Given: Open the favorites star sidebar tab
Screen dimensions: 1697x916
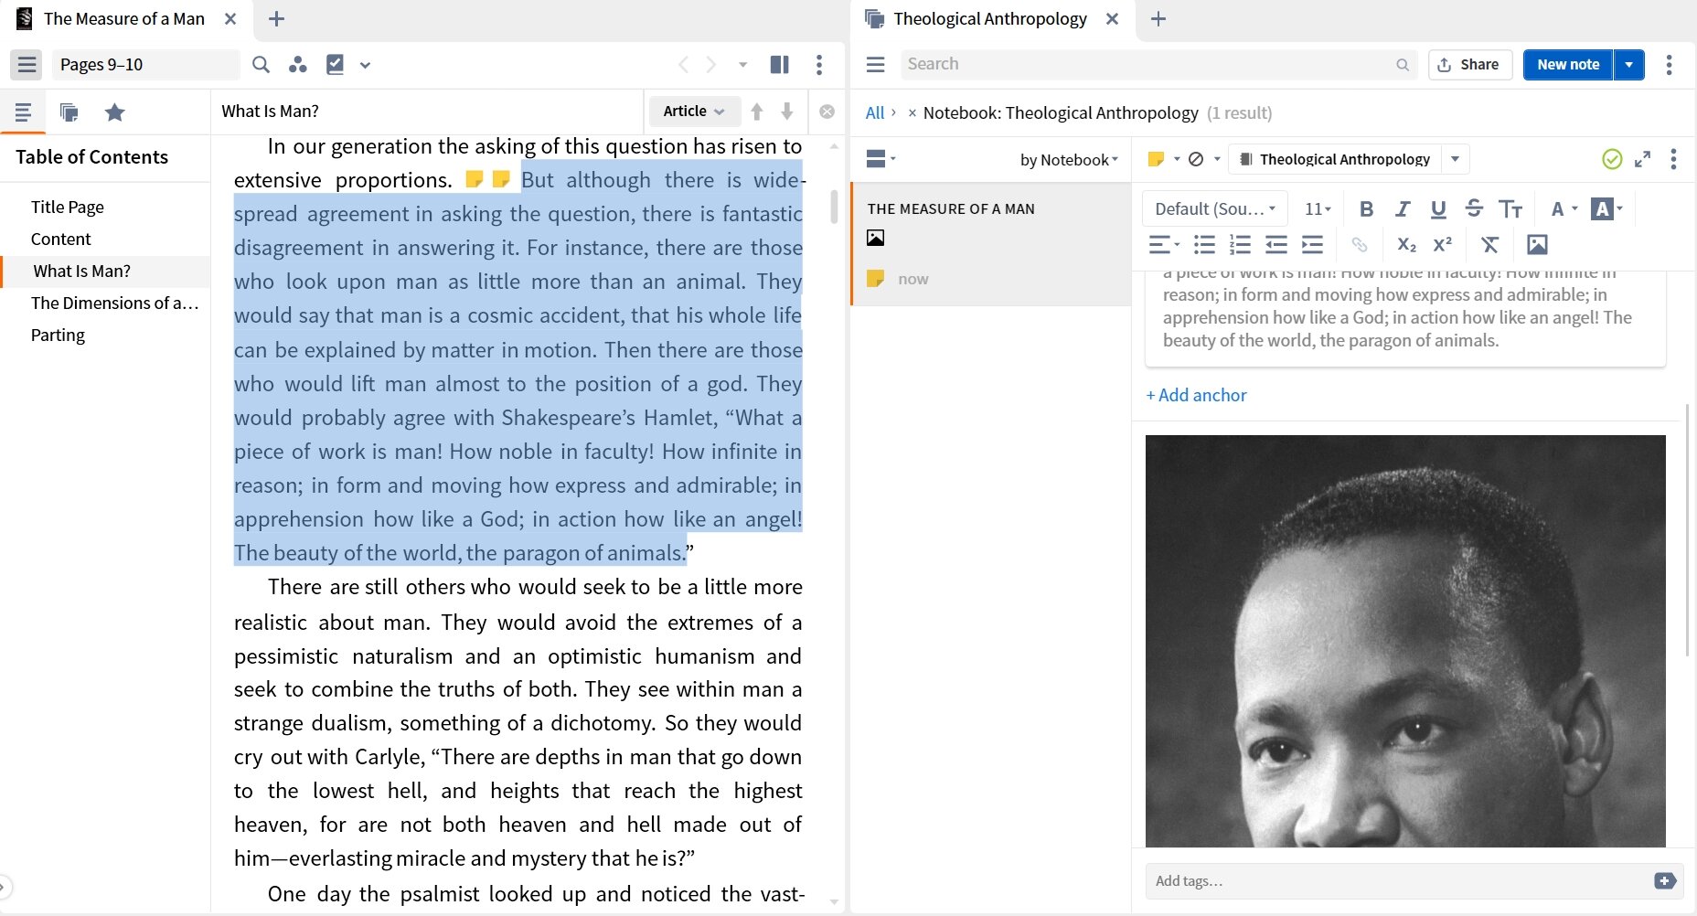Looking at the screenshot, I should 114,112.
